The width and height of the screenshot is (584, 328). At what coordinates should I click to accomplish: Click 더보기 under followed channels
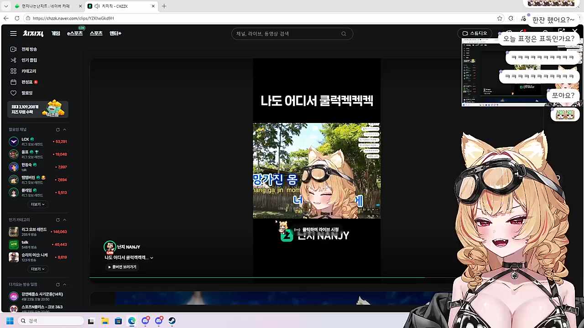(37, 204)
